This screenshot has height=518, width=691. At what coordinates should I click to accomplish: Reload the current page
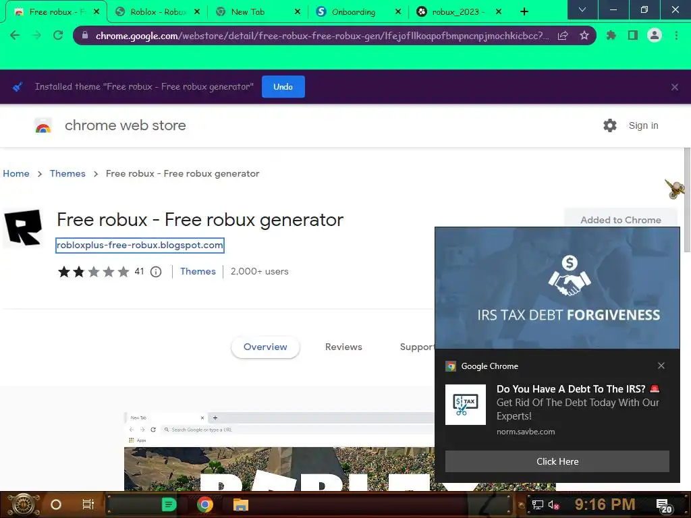pos(58,35)
